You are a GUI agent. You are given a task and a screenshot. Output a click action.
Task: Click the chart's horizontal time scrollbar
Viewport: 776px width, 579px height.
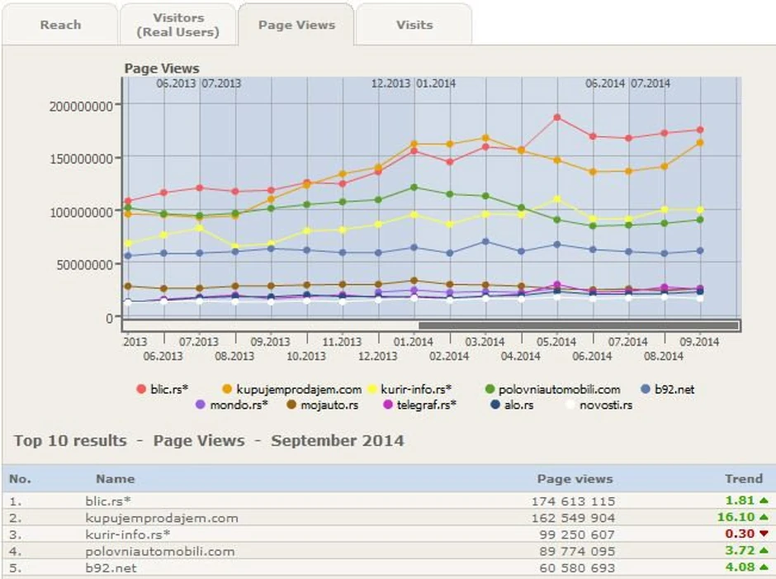pyautogui.click(x=578, y=325)
